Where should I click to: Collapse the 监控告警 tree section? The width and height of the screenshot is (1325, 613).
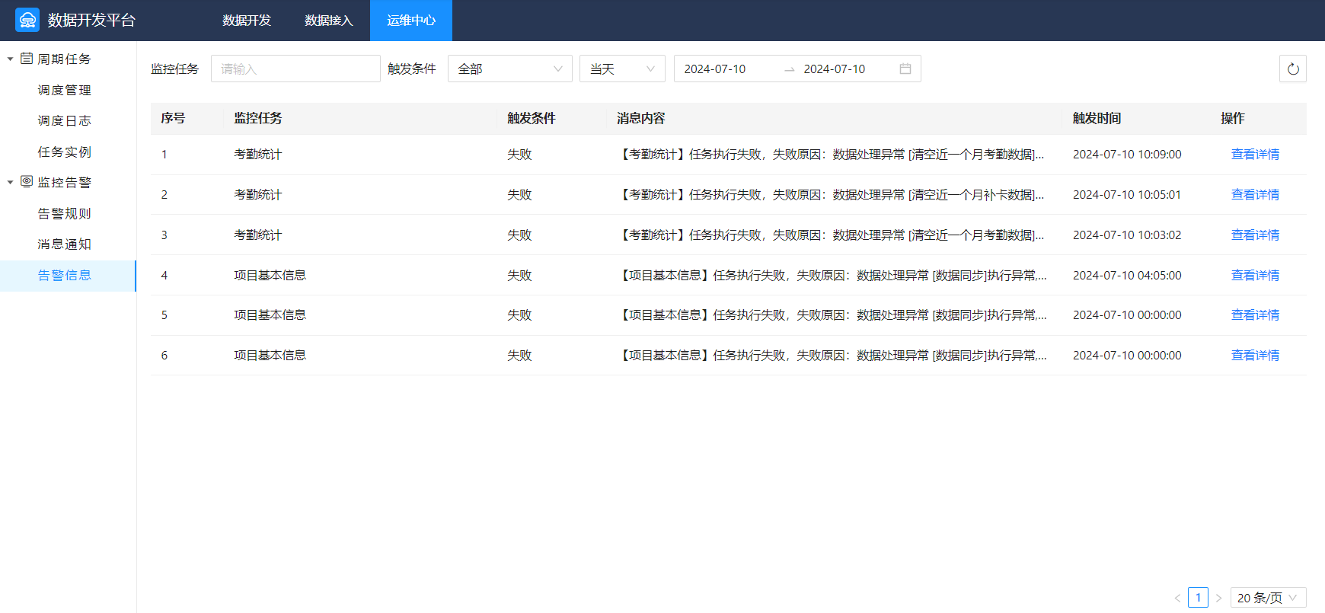point(10,182)
